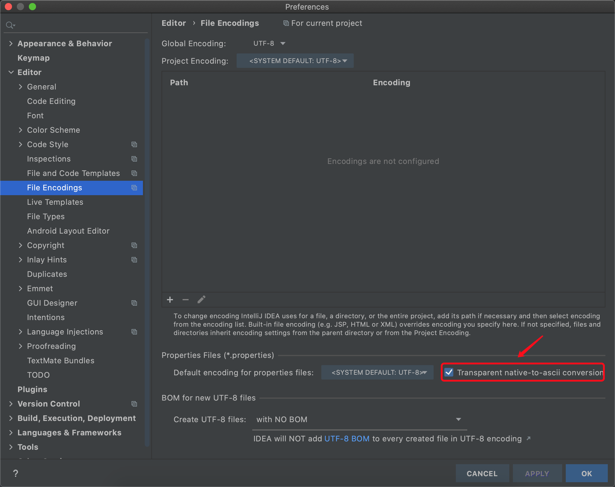Open default properties files encoding dropdown
Screen dimensions: 615x487
377,372
